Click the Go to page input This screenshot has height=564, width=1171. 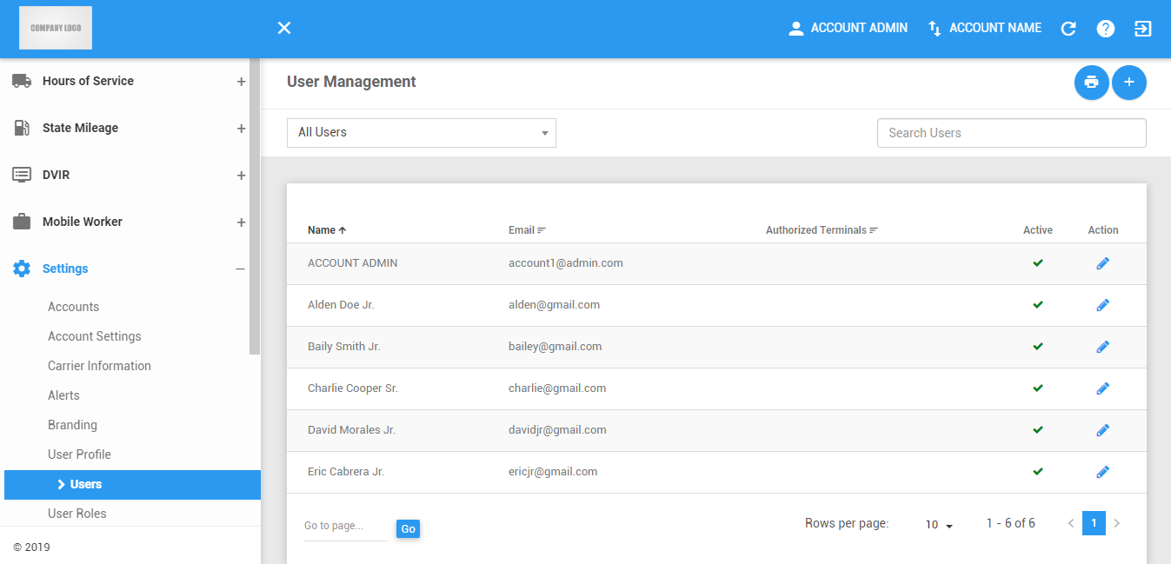(x=345, y=527)
